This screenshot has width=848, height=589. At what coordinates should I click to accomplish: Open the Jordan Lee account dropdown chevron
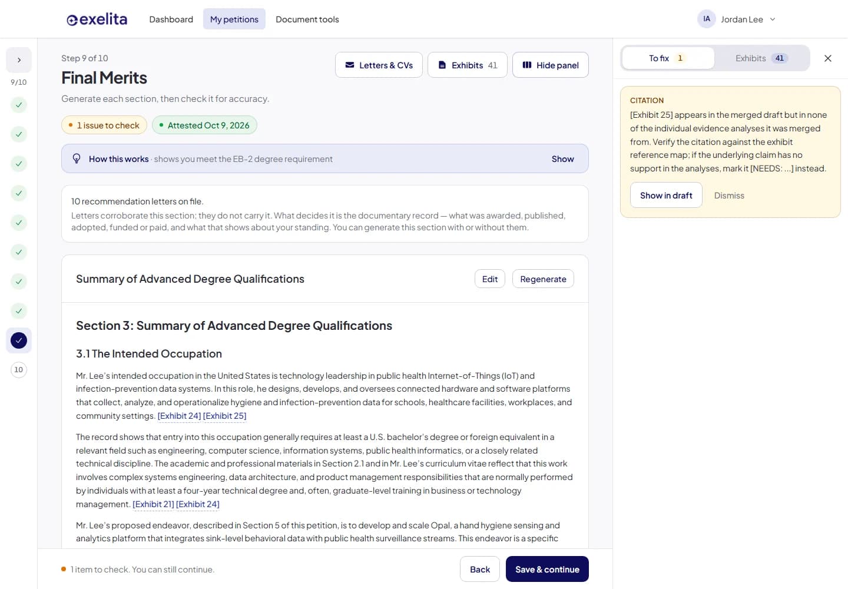pyautogui.click(x=773, y=19)
